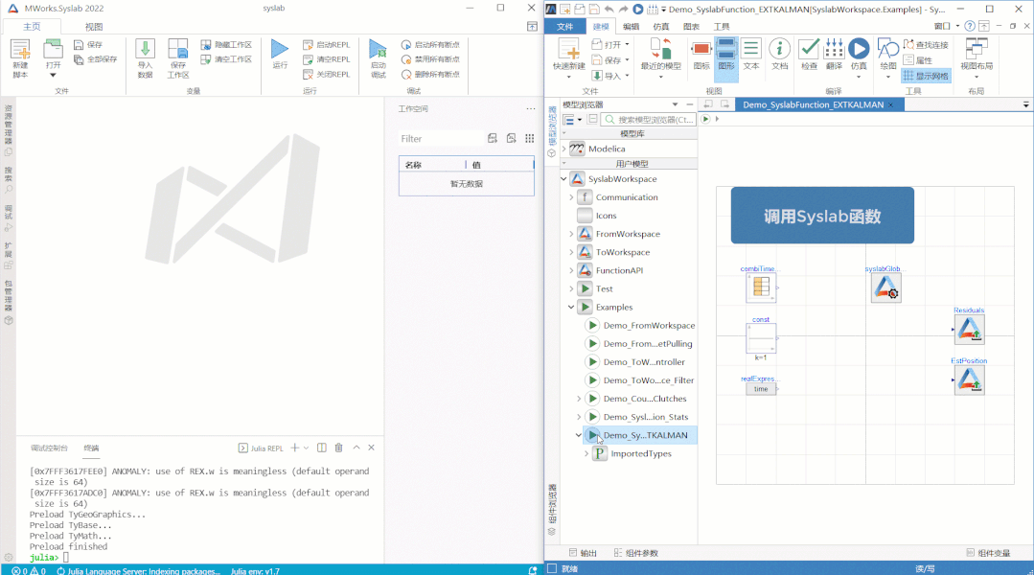Collapse the Examples tree node
Screen dimensions: 1034x575
coord(571,308)
